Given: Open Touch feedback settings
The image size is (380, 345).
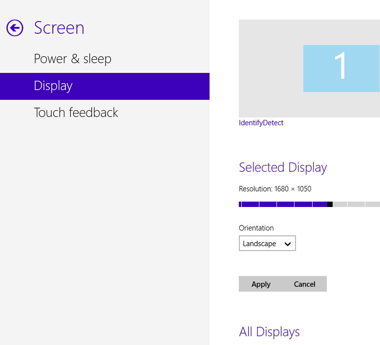Looking at the screenshot, I should pos(105,113).
